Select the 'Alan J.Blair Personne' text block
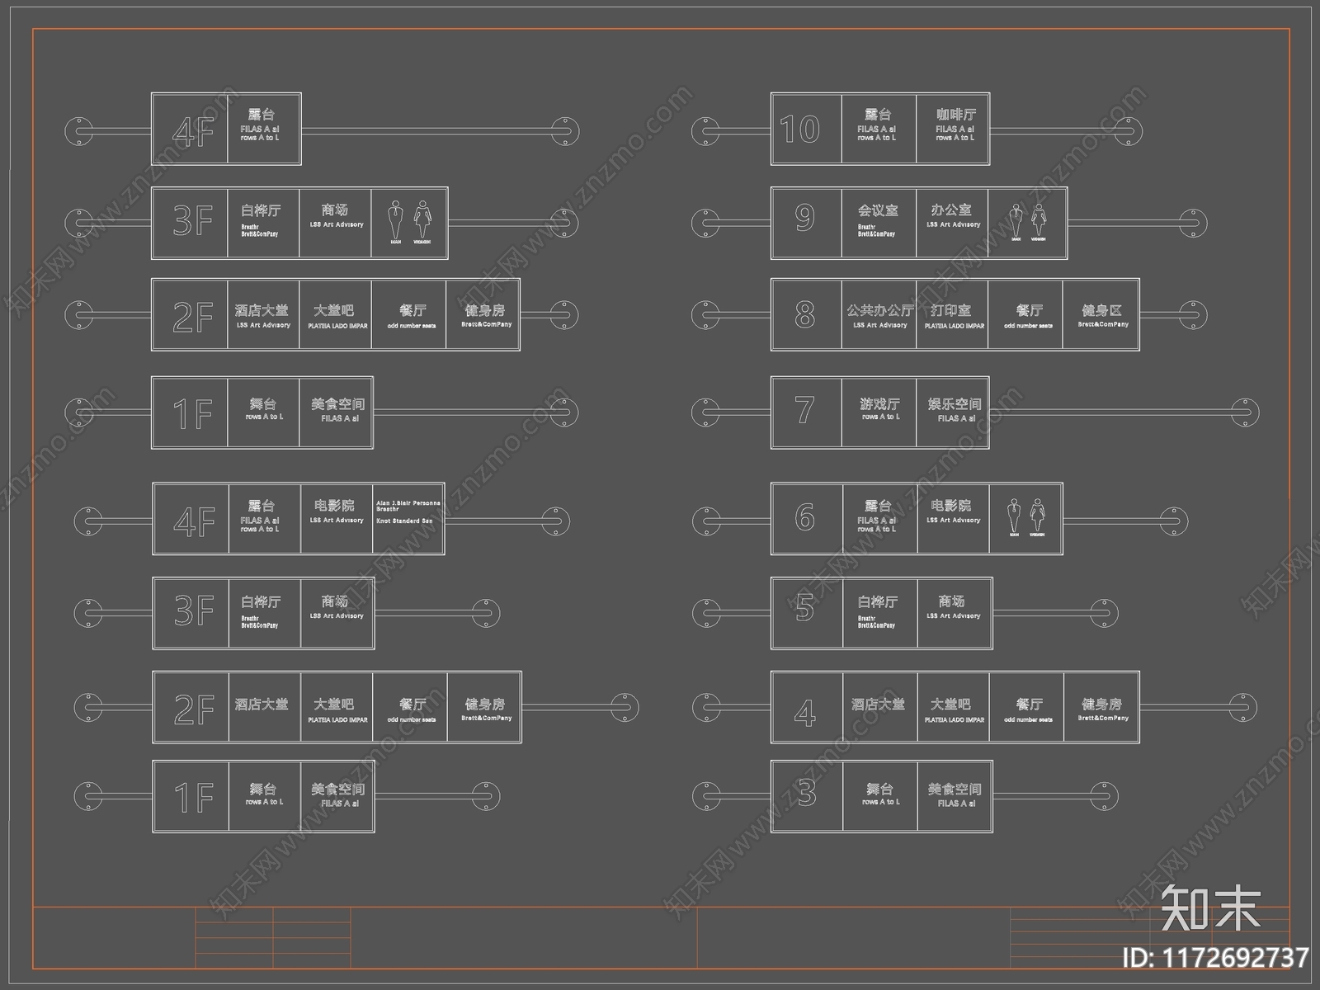 point(408,506)
